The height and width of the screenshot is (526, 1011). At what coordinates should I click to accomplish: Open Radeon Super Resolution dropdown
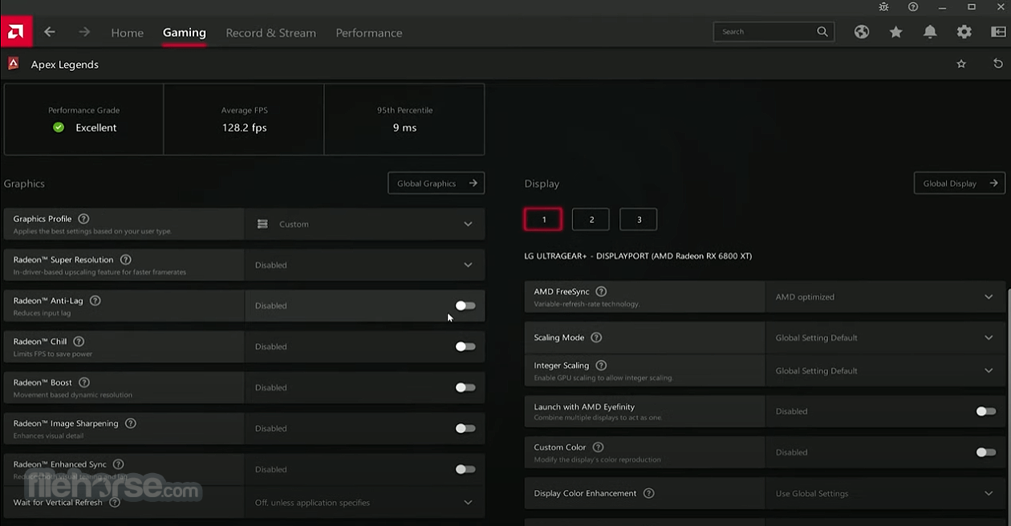click(364, 265)
